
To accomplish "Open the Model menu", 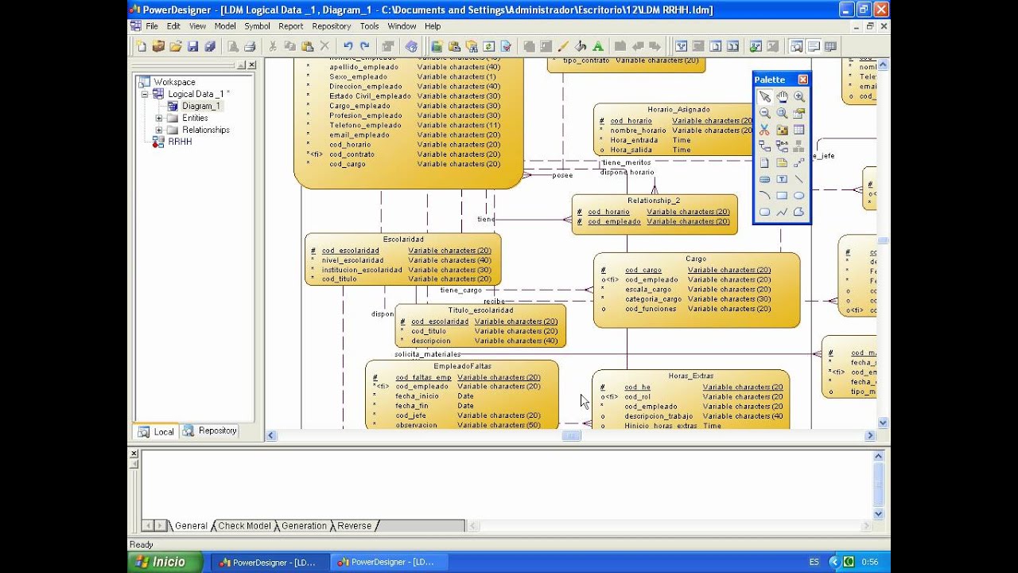I will pyautogui.click(x=225, y=26).
